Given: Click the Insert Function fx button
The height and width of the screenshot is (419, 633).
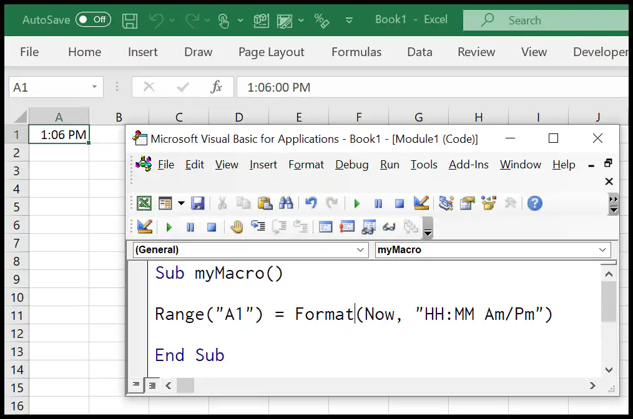Looking at the screenshot, I should pos(216,87).
